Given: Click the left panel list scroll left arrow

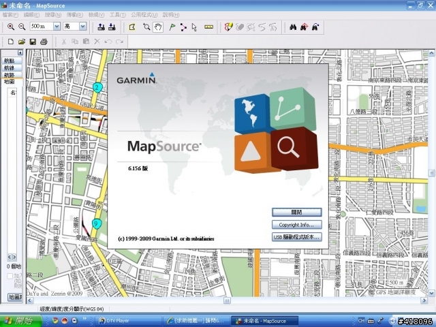Looking at the screenshot, I should (10, 257).
